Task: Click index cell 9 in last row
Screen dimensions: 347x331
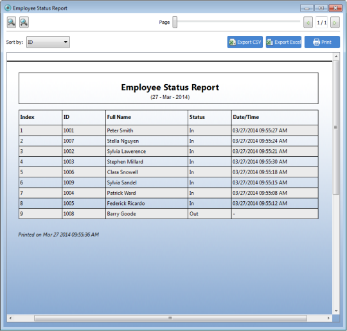Action: 40,213
